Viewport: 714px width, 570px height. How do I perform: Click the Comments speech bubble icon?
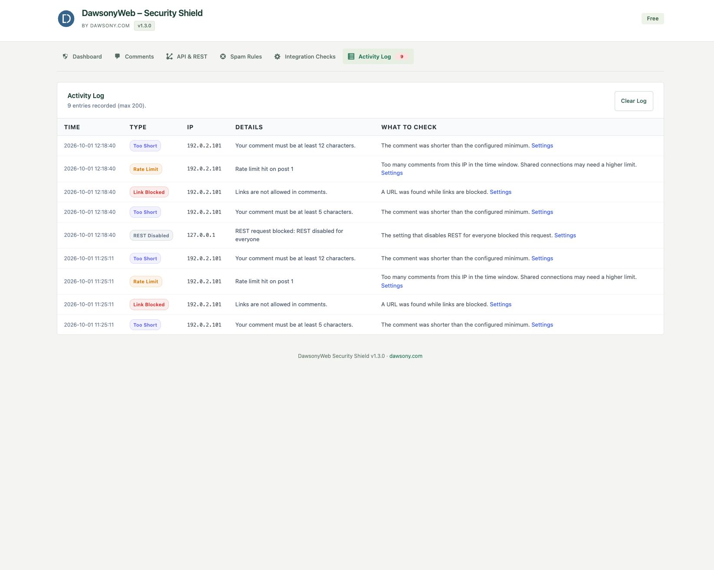point(117,56)
